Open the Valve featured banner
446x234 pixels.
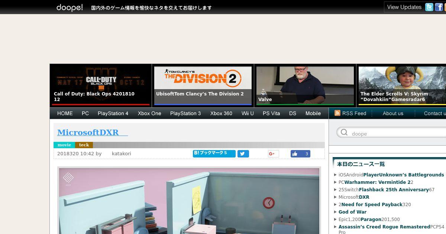305,86
